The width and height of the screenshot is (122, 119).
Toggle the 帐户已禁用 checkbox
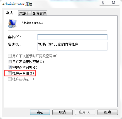10,73
